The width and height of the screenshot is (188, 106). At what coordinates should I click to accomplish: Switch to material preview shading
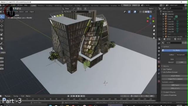coord(148,12)
